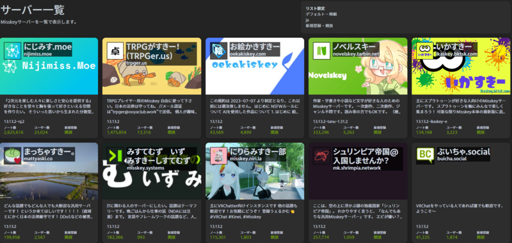
Task: Click the note count 257,774
Action: coord(321,237)
